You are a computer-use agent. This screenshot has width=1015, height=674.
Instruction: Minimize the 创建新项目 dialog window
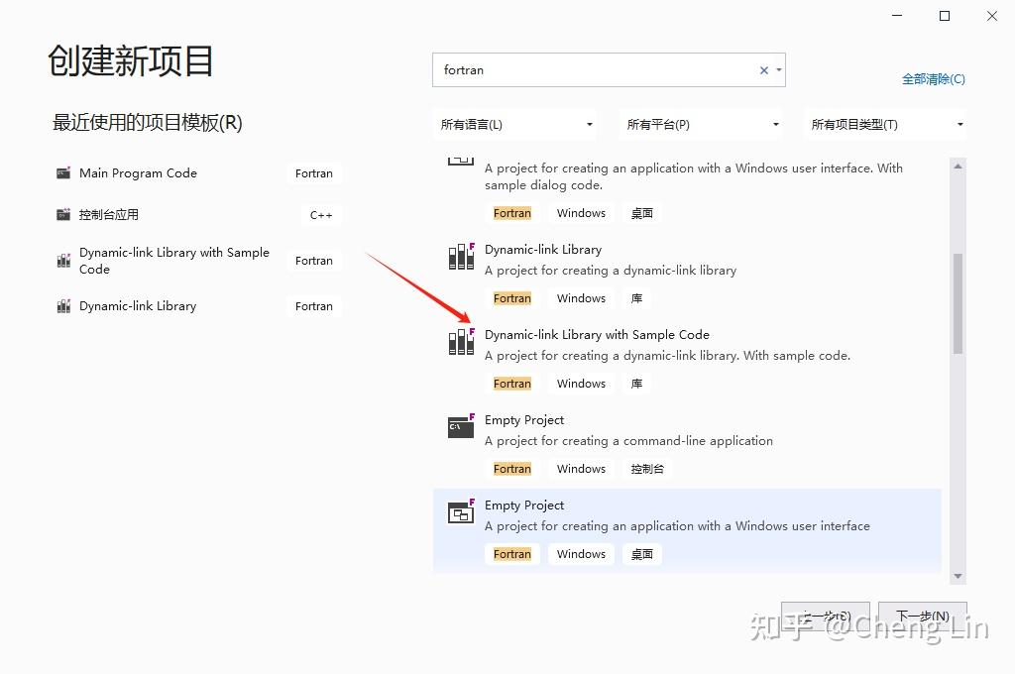(897, 16)
